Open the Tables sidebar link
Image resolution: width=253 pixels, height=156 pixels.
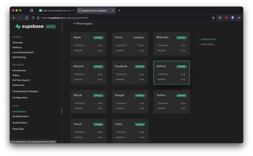tap(16, 75)
